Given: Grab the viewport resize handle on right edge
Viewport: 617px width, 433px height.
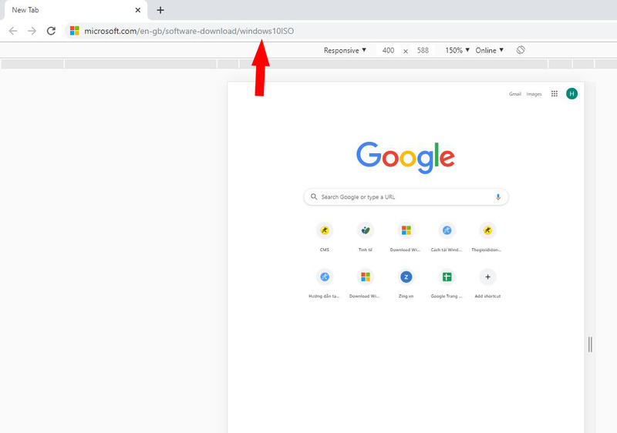Looking at the screenshot, I should pos(590,344).
